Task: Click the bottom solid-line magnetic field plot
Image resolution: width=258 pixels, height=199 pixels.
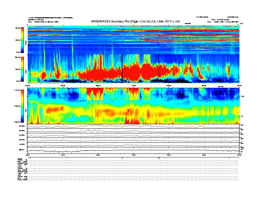Action: coord(133,151)
